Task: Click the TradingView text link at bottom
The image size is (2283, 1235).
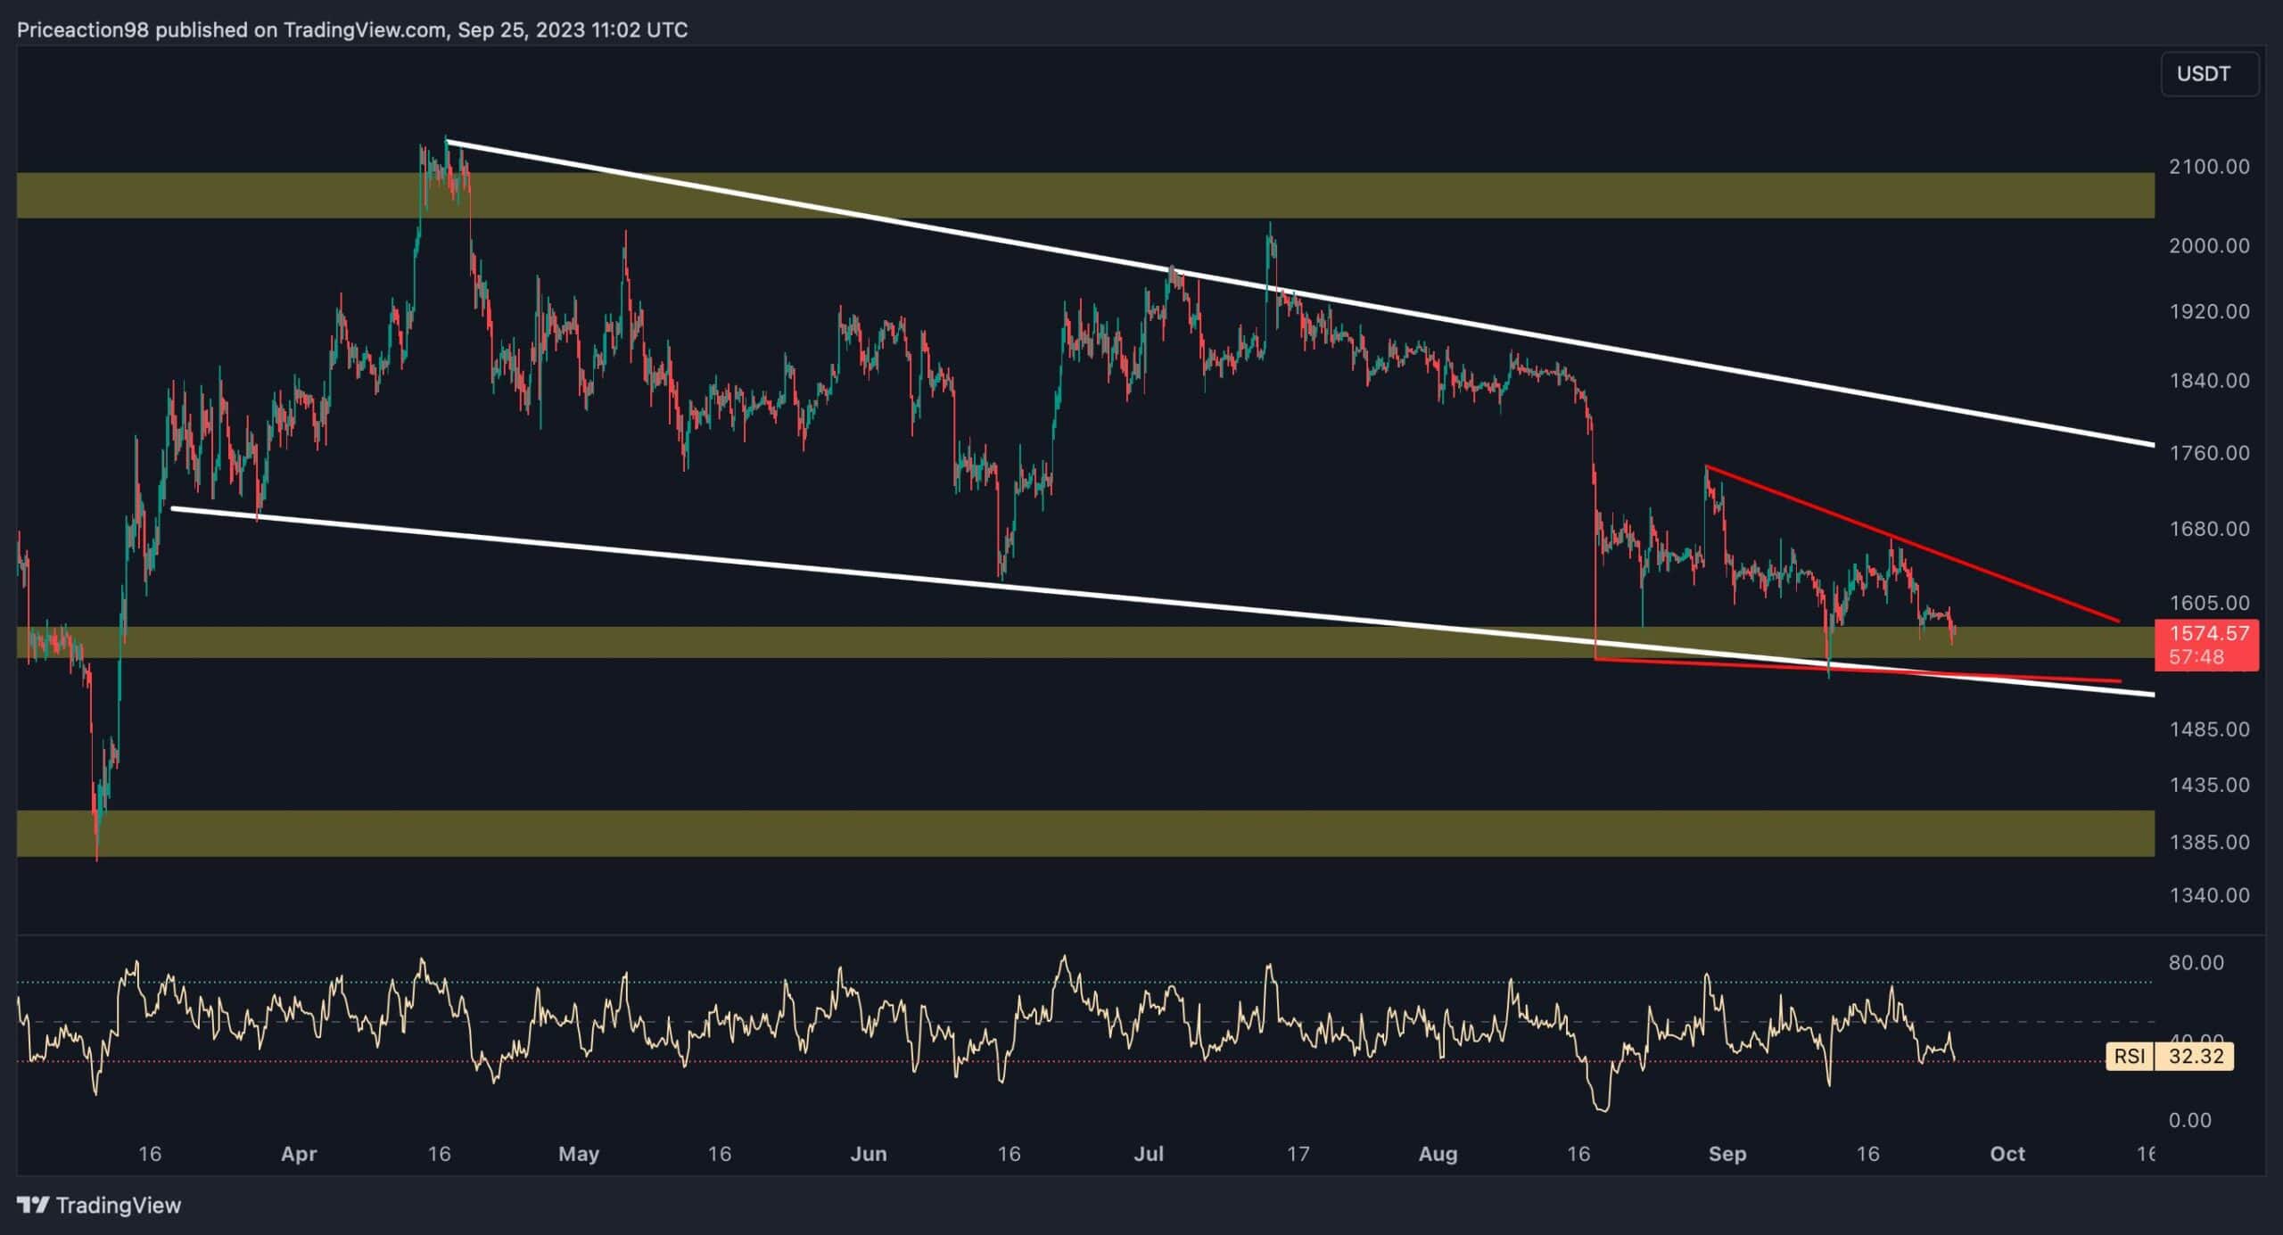Action: pyautogui.click(x=119, y=1206)
